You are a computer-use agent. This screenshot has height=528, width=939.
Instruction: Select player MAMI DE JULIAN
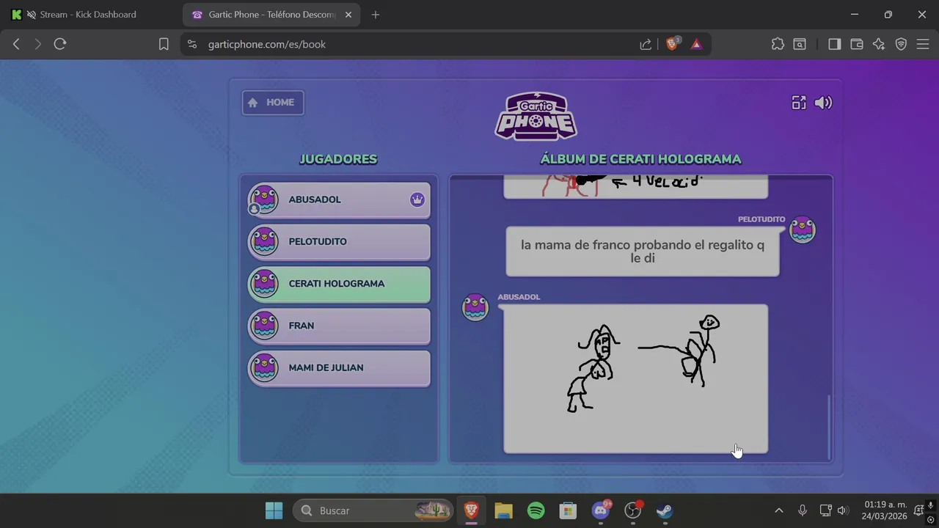(339, 367)
